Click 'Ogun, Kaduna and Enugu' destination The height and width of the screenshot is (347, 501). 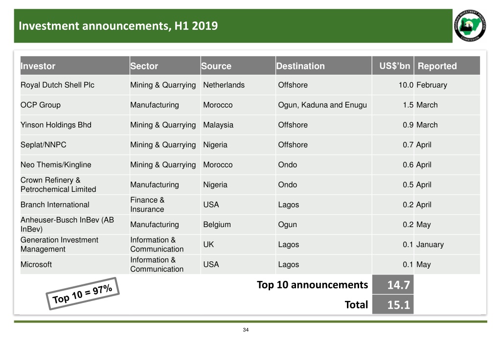[322, 105]
